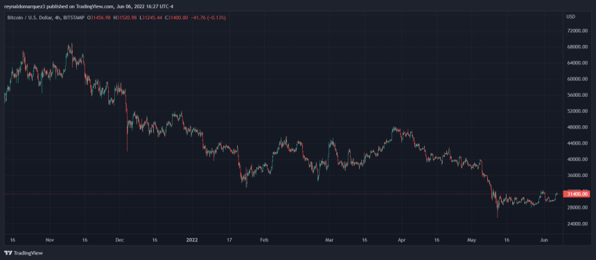Click the Apr label on time axis

coord(402,240)
